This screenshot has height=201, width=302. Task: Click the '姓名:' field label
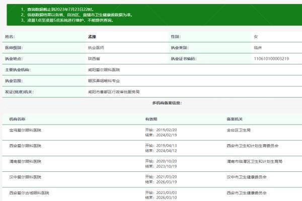tap(10, 37)
